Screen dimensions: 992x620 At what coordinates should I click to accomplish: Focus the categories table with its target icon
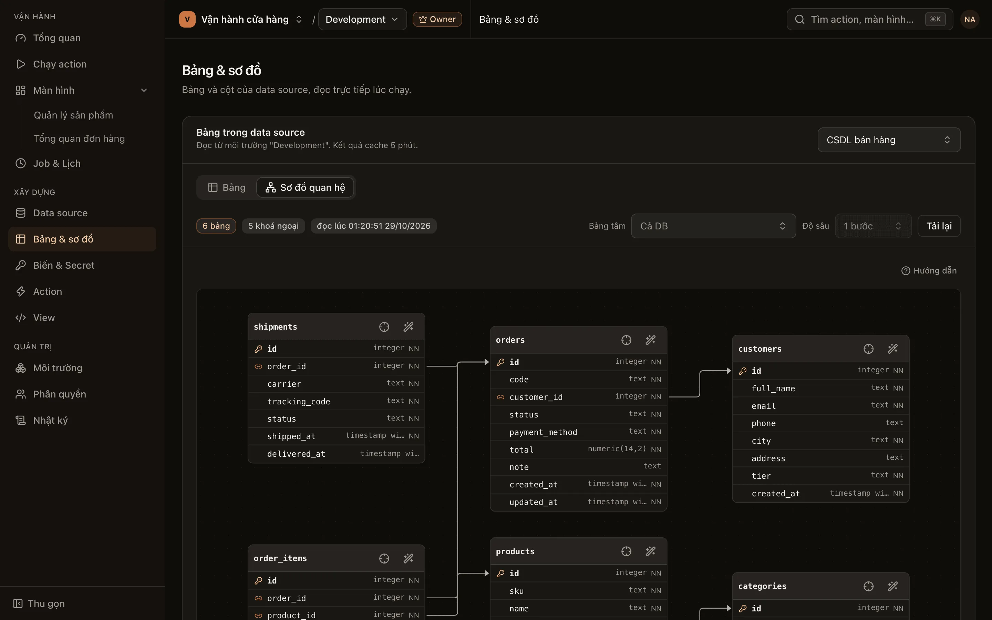pyautogui.click(x=869, y=586)
